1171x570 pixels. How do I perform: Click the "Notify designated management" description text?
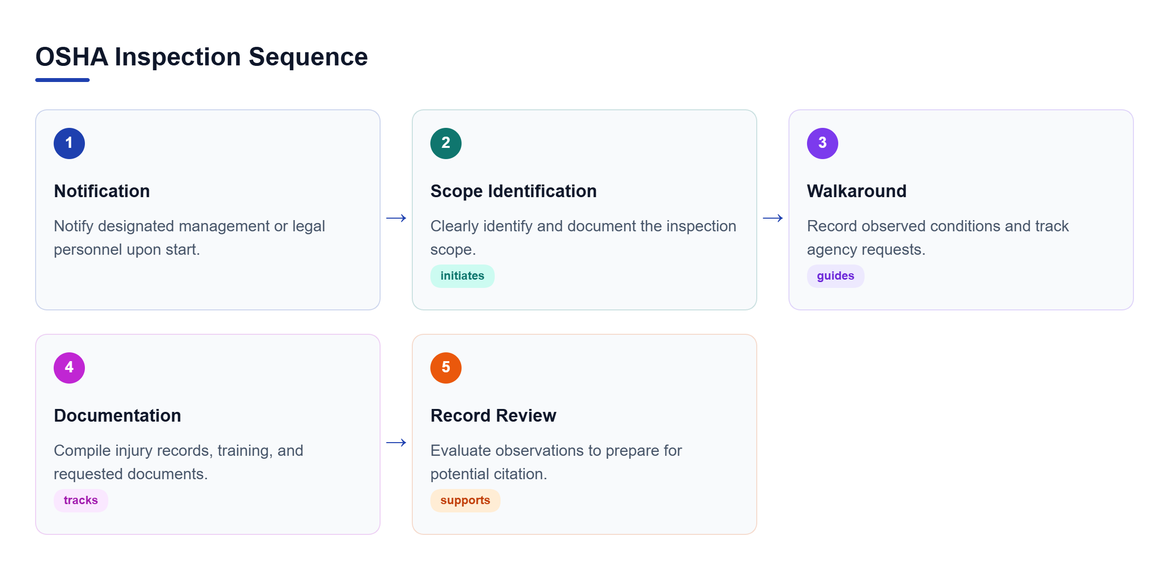[189, 238]
